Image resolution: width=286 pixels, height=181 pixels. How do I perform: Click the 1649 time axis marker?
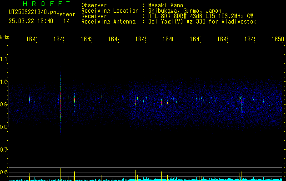pos(250,39)
